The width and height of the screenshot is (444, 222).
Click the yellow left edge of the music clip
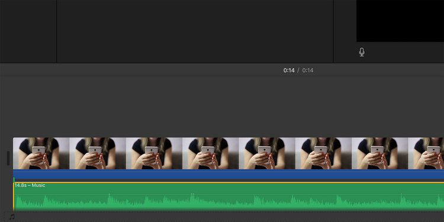(x=13, y=197)
